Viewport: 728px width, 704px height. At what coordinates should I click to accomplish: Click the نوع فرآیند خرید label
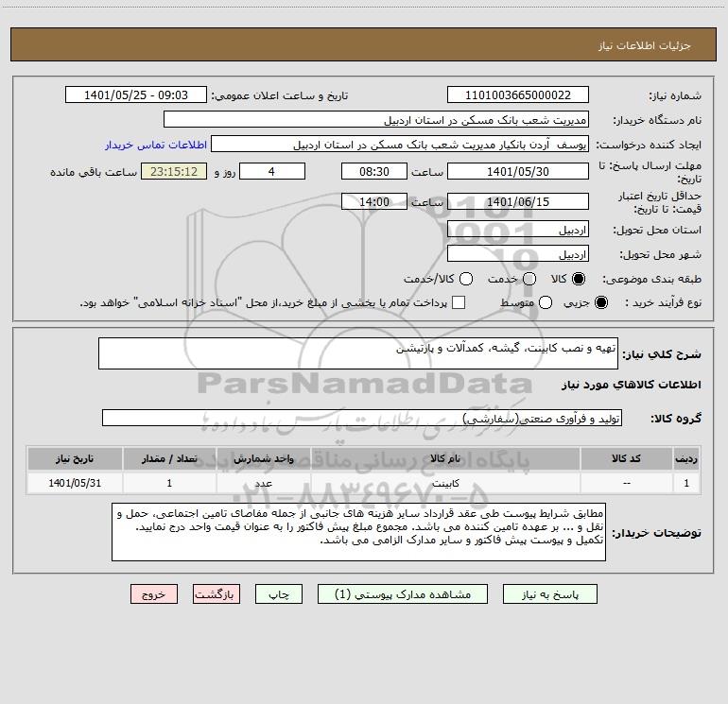point(663,302)
